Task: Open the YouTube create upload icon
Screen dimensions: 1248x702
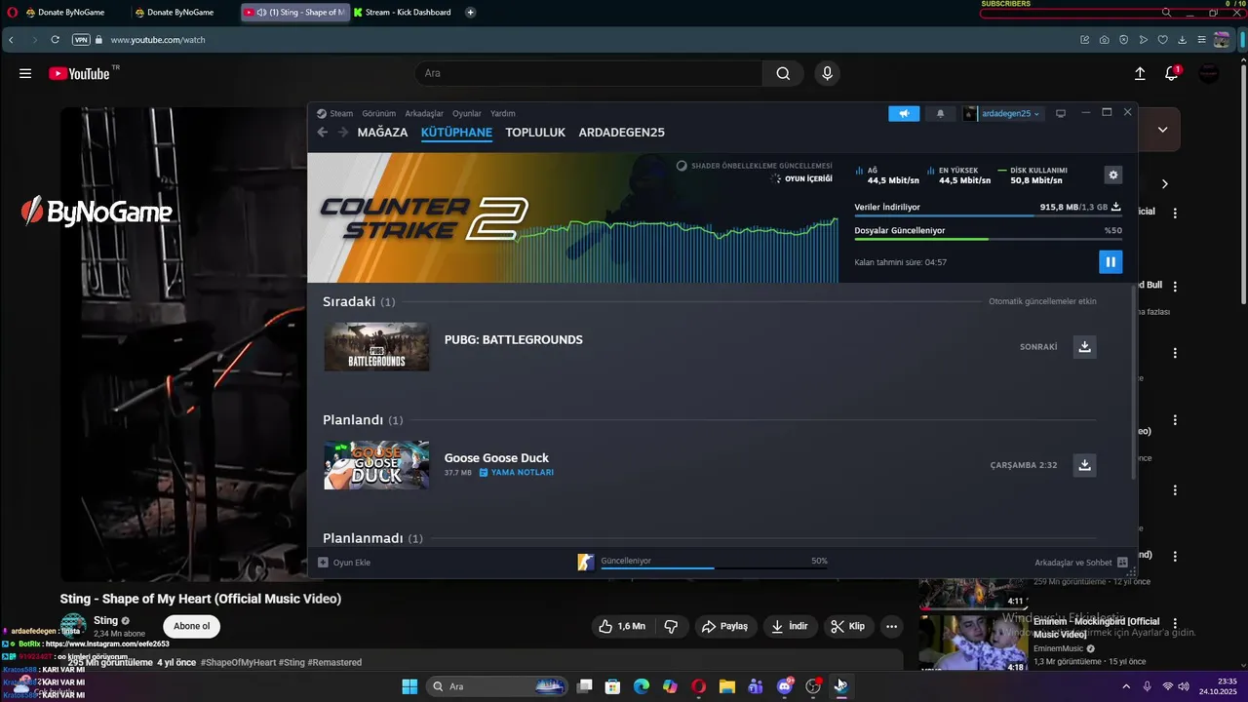Action: point(1140,73)
